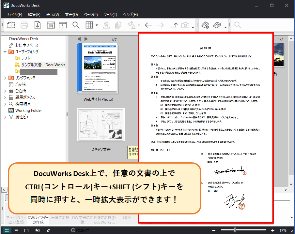Expand the 親展ボックス tree node
The image size is (295, 234).
coord(5,97)
